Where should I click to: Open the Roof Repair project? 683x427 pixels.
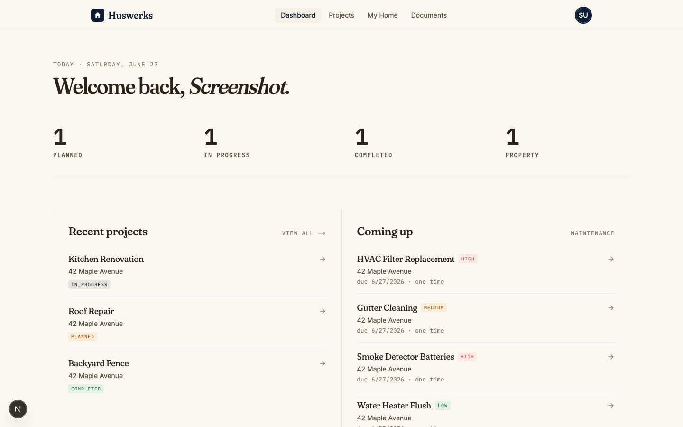tap(197, 323)
